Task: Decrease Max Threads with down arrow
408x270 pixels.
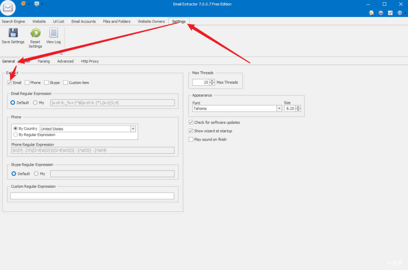Action: pos(212,84)
